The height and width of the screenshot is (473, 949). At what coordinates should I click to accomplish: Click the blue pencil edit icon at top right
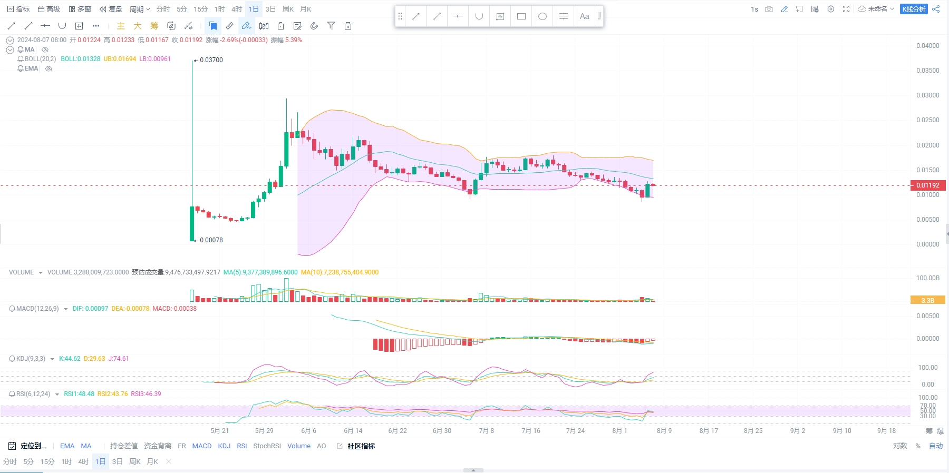785,9
